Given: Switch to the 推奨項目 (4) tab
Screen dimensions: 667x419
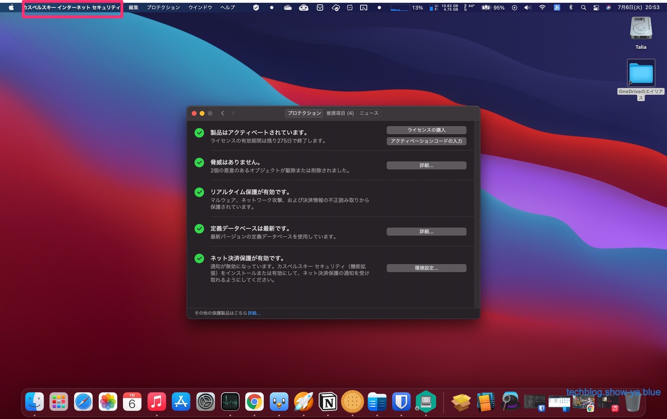Looking at the screenshot, I should [x=340, y=113].
